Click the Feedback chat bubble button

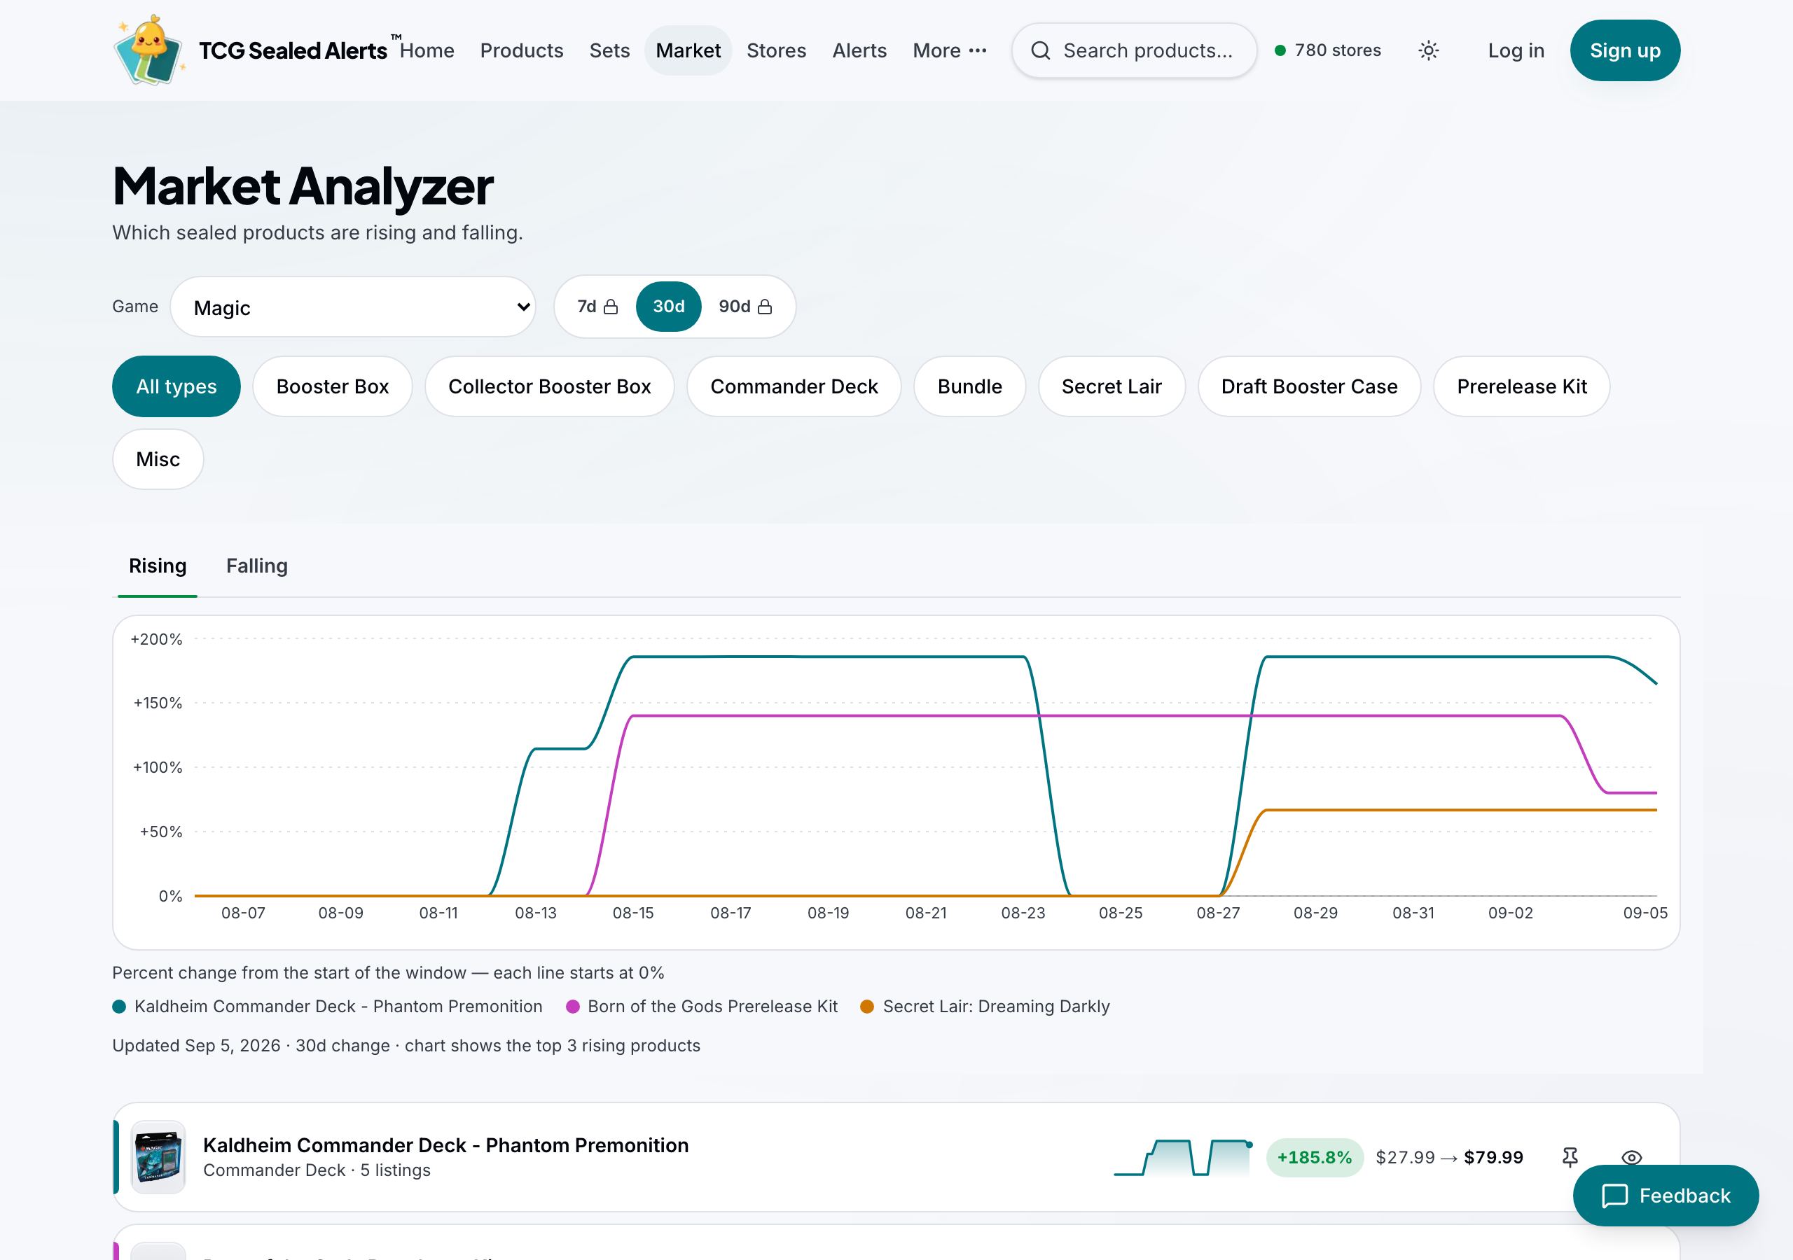click(1665, 1195)
